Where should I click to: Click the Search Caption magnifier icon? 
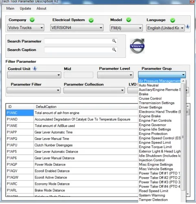pyautogui.click(x=114, y=50)
